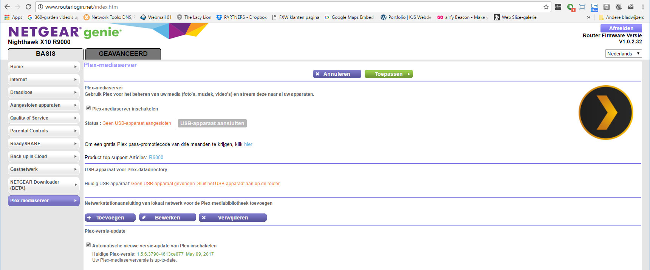The width and height of the screenshot is (650, 270).
Task: Switch to the GEAVANCEERD tab
Action: 123,54
